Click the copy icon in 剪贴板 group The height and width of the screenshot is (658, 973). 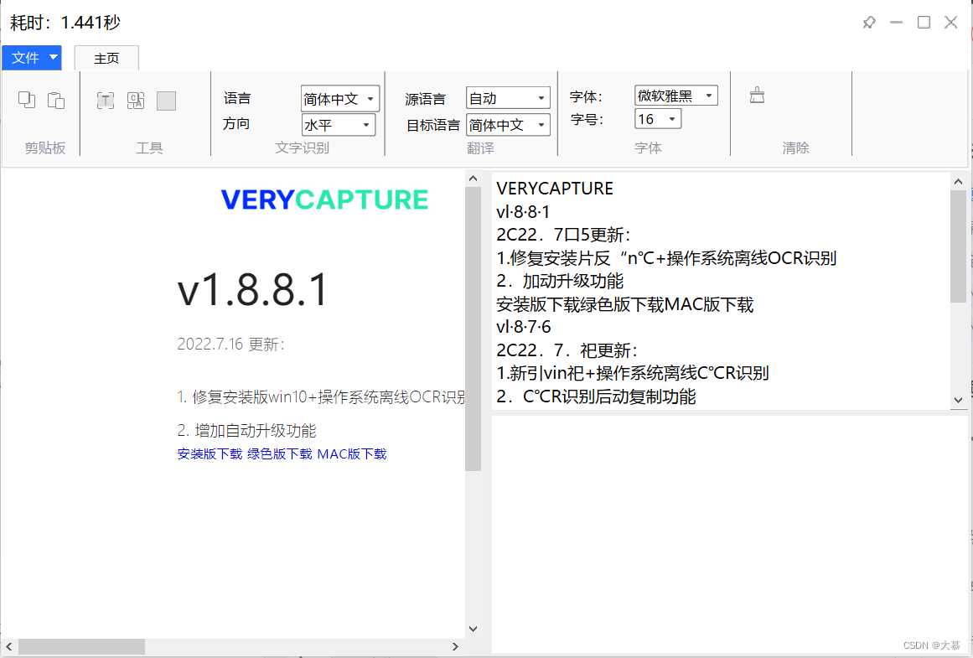[27, 99]
